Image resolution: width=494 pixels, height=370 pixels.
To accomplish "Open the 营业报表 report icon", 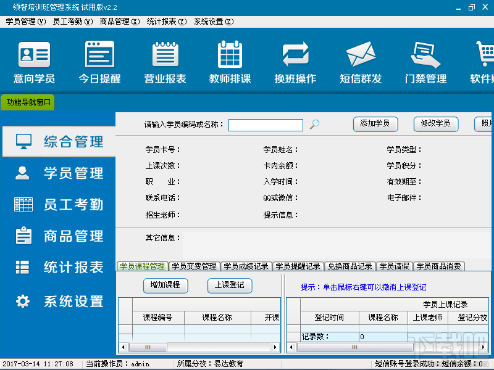I will click(165, 54).
